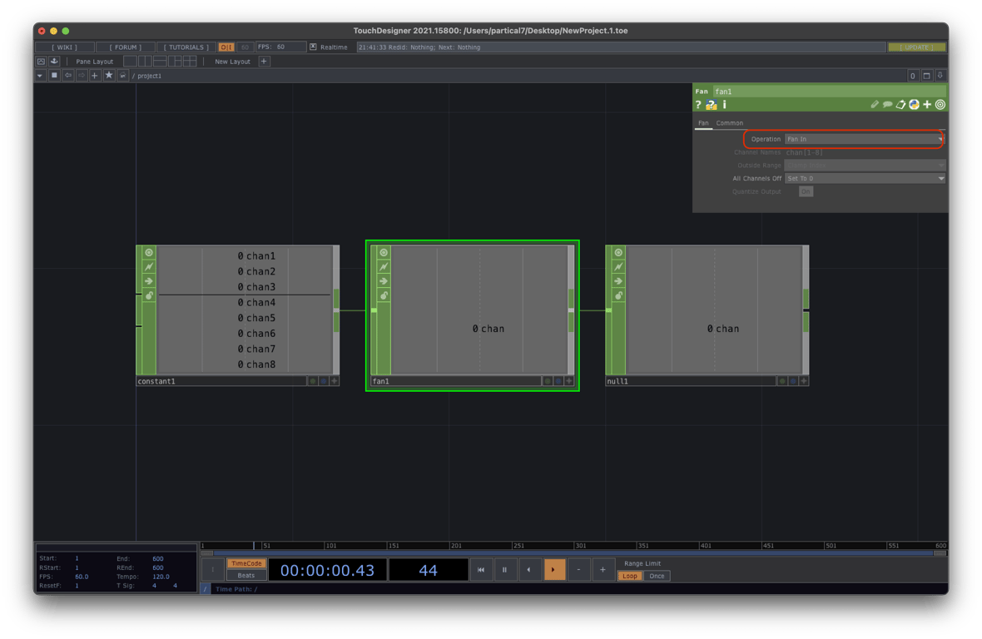Open the FORUM link

pyautogui.click(x=126, y=47)
